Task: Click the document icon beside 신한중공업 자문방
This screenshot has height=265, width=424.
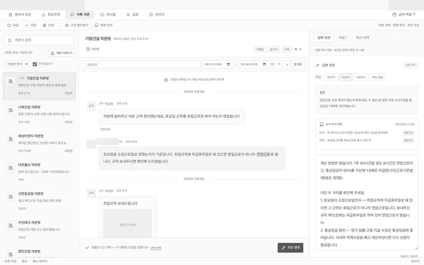Action: click(11, 197)
